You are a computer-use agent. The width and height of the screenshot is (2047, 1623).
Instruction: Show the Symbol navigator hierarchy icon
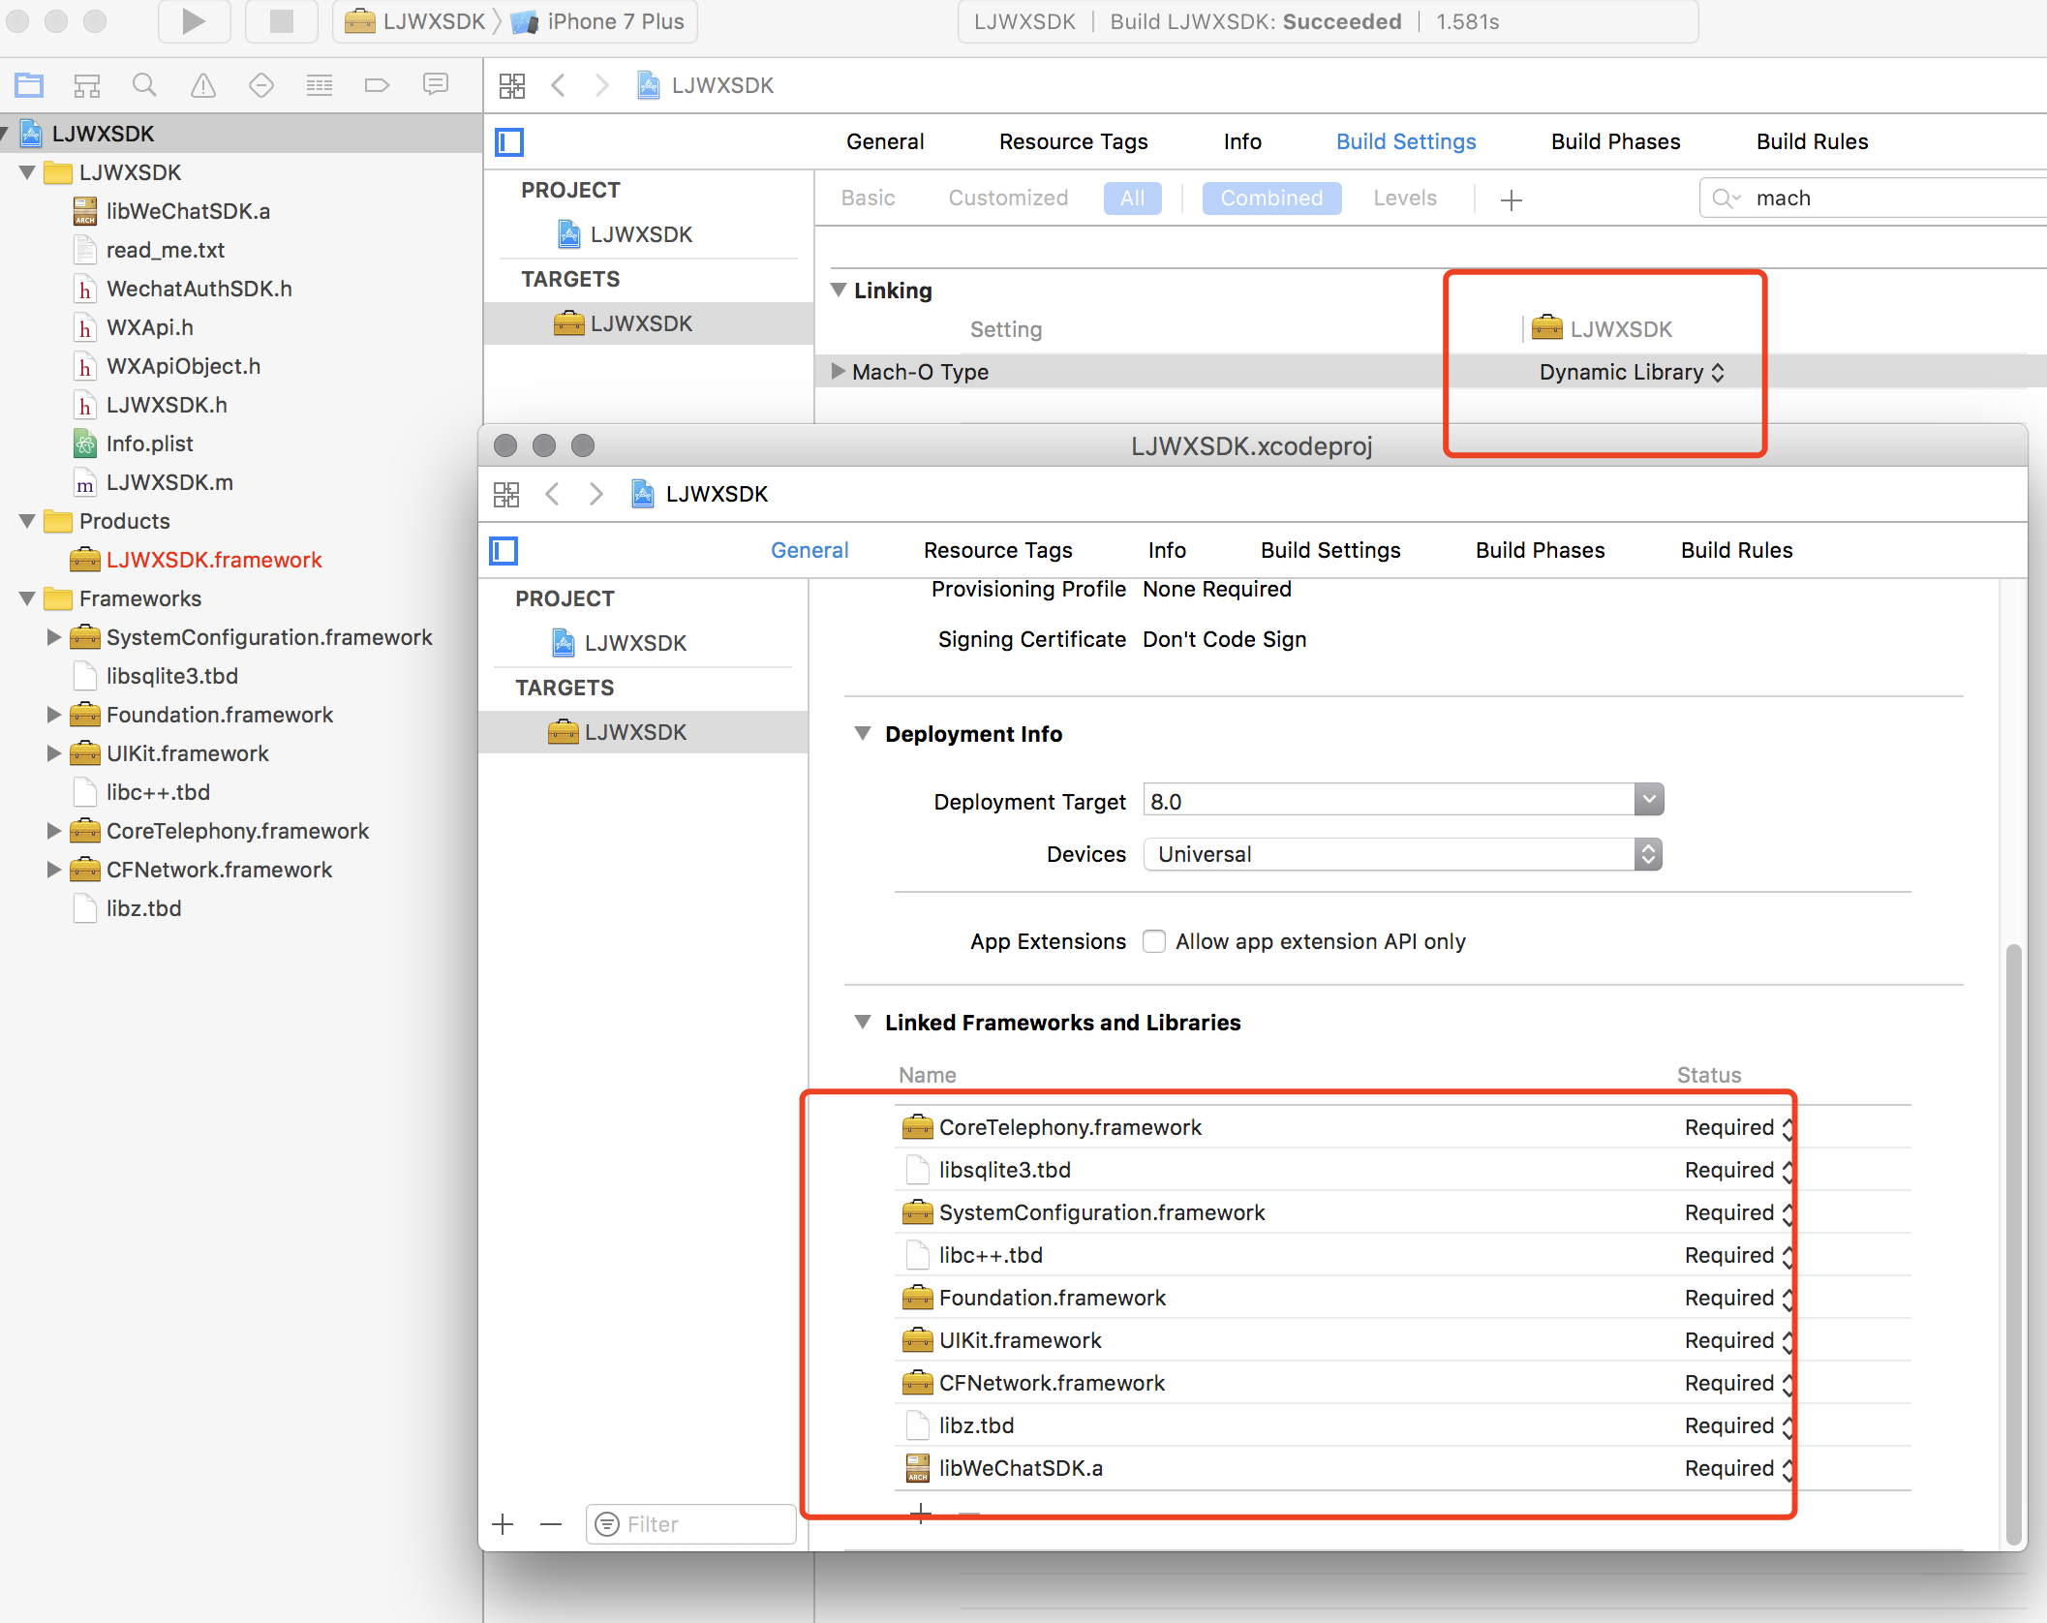click(x=87, y=85)
